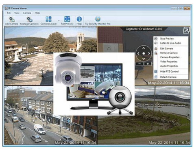This screenshot has width=194, height=149.
Task: Choose Detach Camera from context menu
Action: point(168,77)
